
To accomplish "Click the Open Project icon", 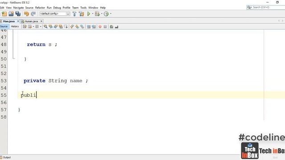I will point(11,14).
